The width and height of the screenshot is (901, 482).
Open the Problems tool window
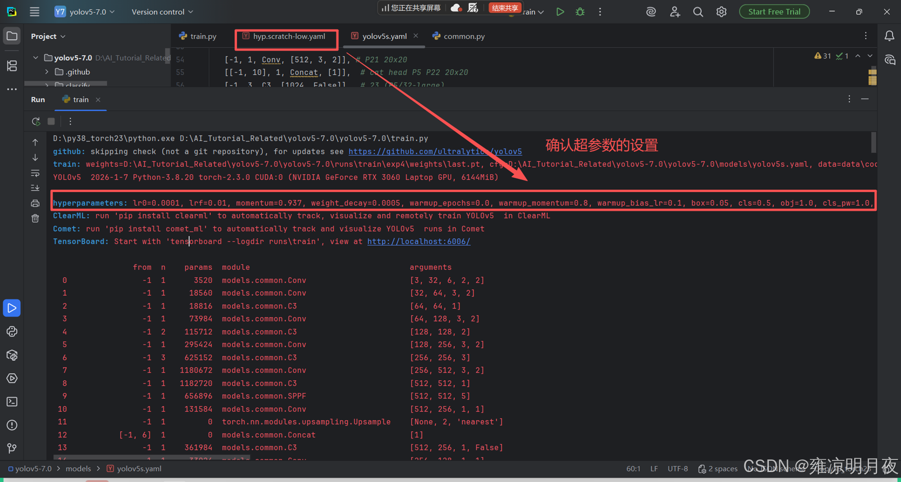tap(12, 425)
